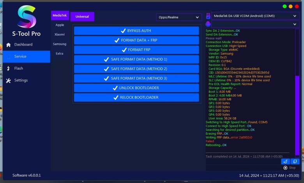
Task: Open Settings via the wrench icon
Action: click(9, 81)
